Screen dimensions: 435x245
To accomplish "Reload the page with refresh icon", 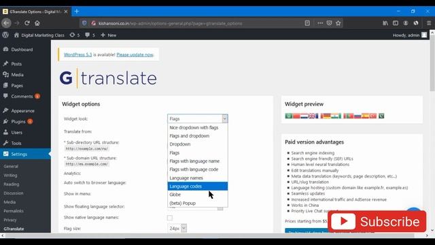I will click(27, 23).
